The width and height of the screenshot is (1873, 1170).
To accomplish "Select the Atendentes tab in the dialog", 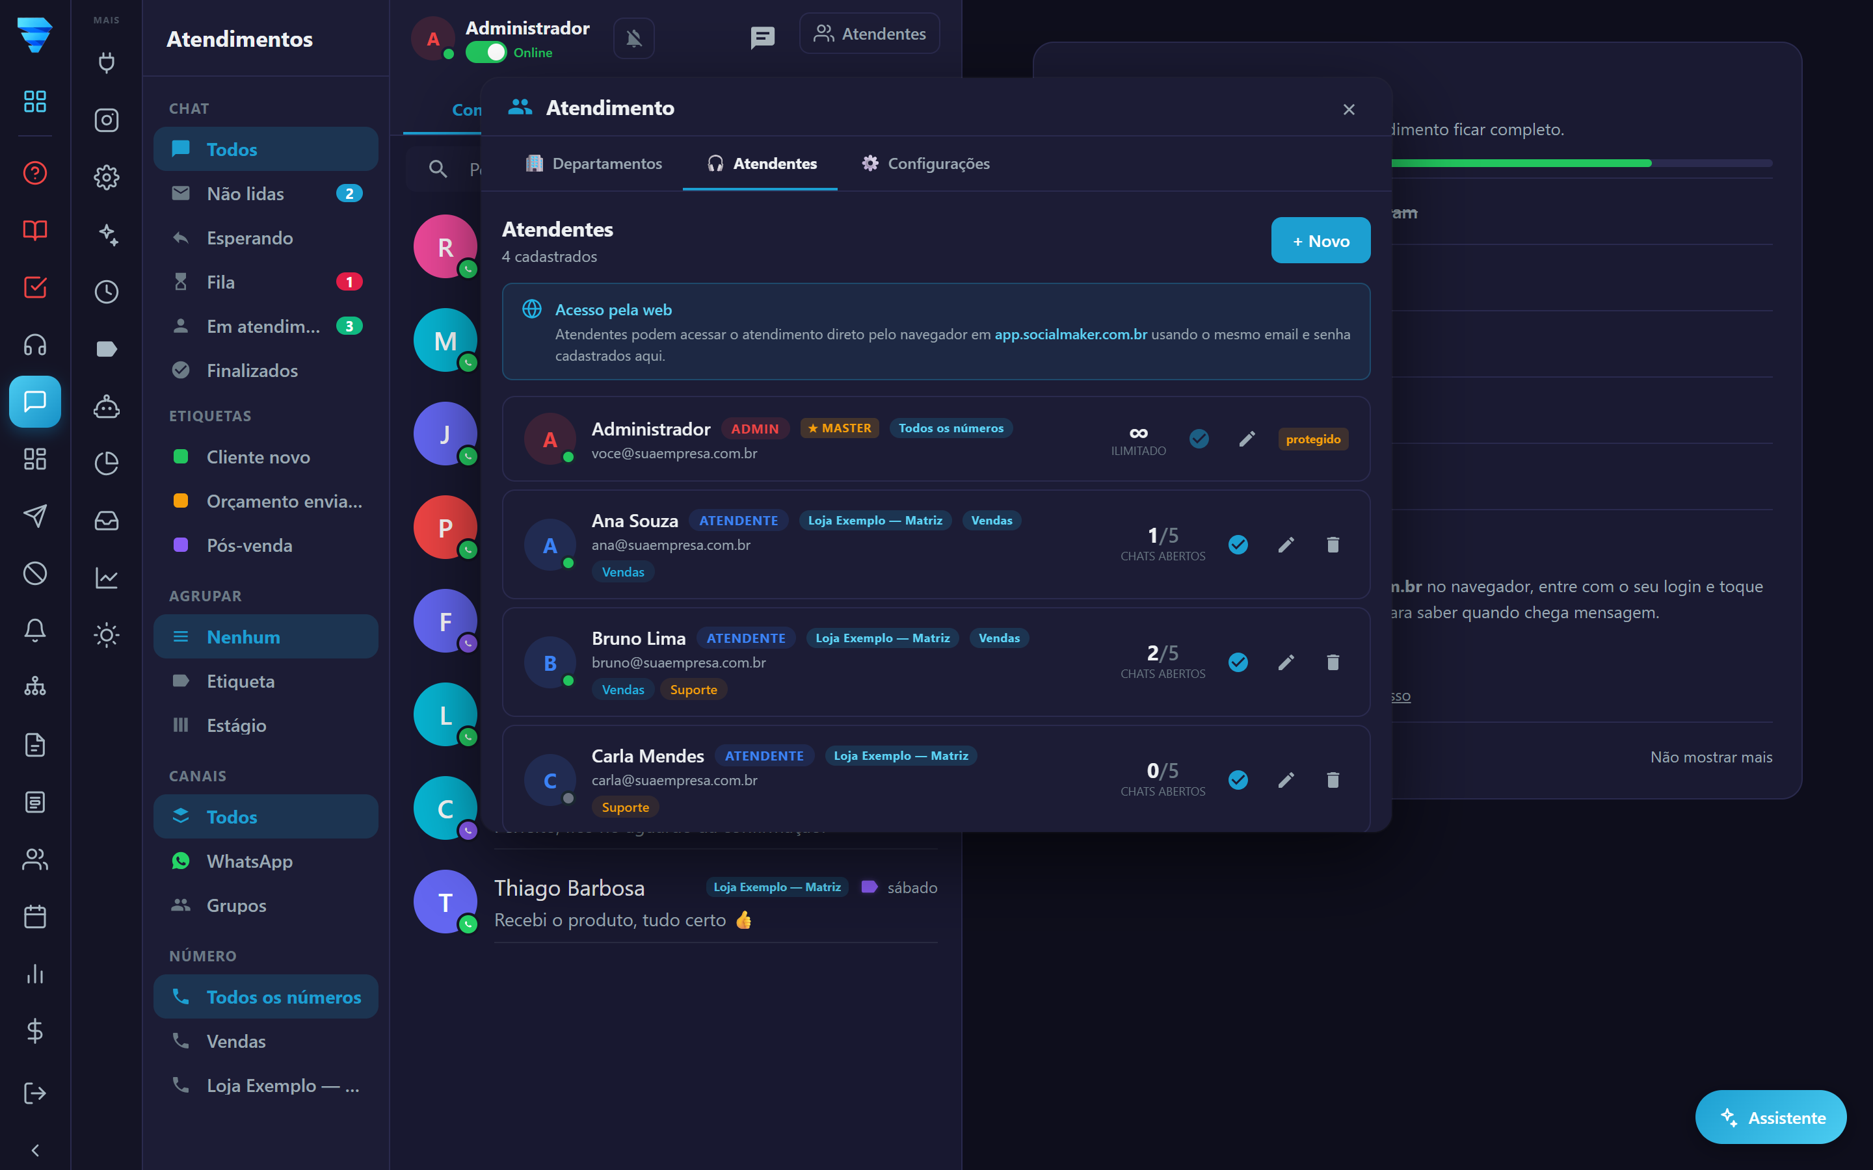I will coord(760,163).
